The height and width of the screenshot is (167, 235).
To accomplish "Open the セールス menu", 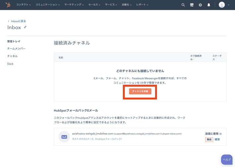I will pyautogui.click(x=94, y=5).
